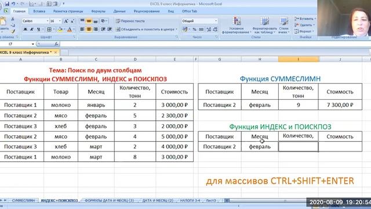Undo the last action
The width and height of the screenshot is (371, 209).
click(13, 4)
